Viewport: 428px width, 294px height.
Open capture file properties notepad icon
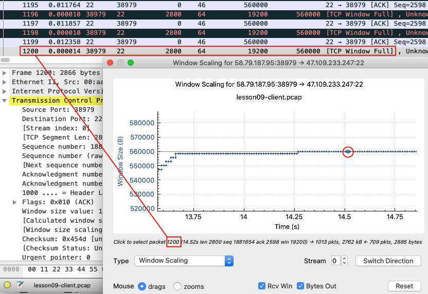[20, 285]
